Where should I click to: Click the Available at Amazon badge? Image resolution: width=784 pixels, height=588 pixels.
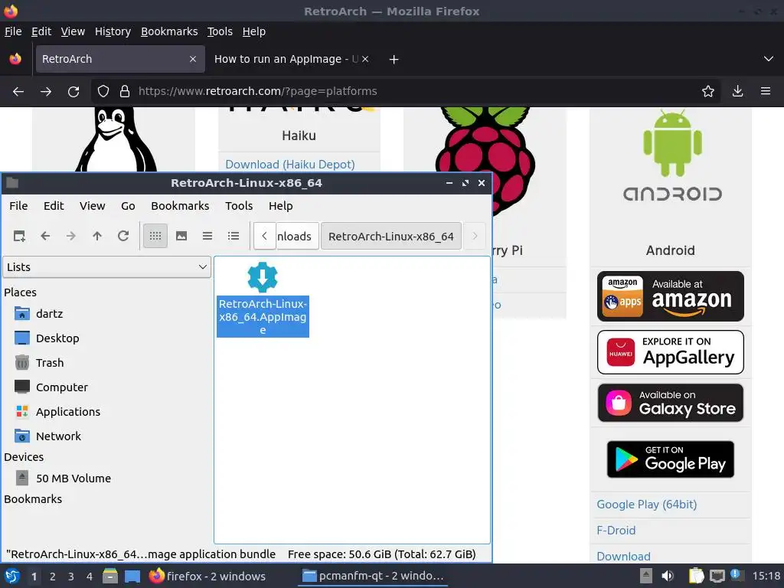pos(671,296)
